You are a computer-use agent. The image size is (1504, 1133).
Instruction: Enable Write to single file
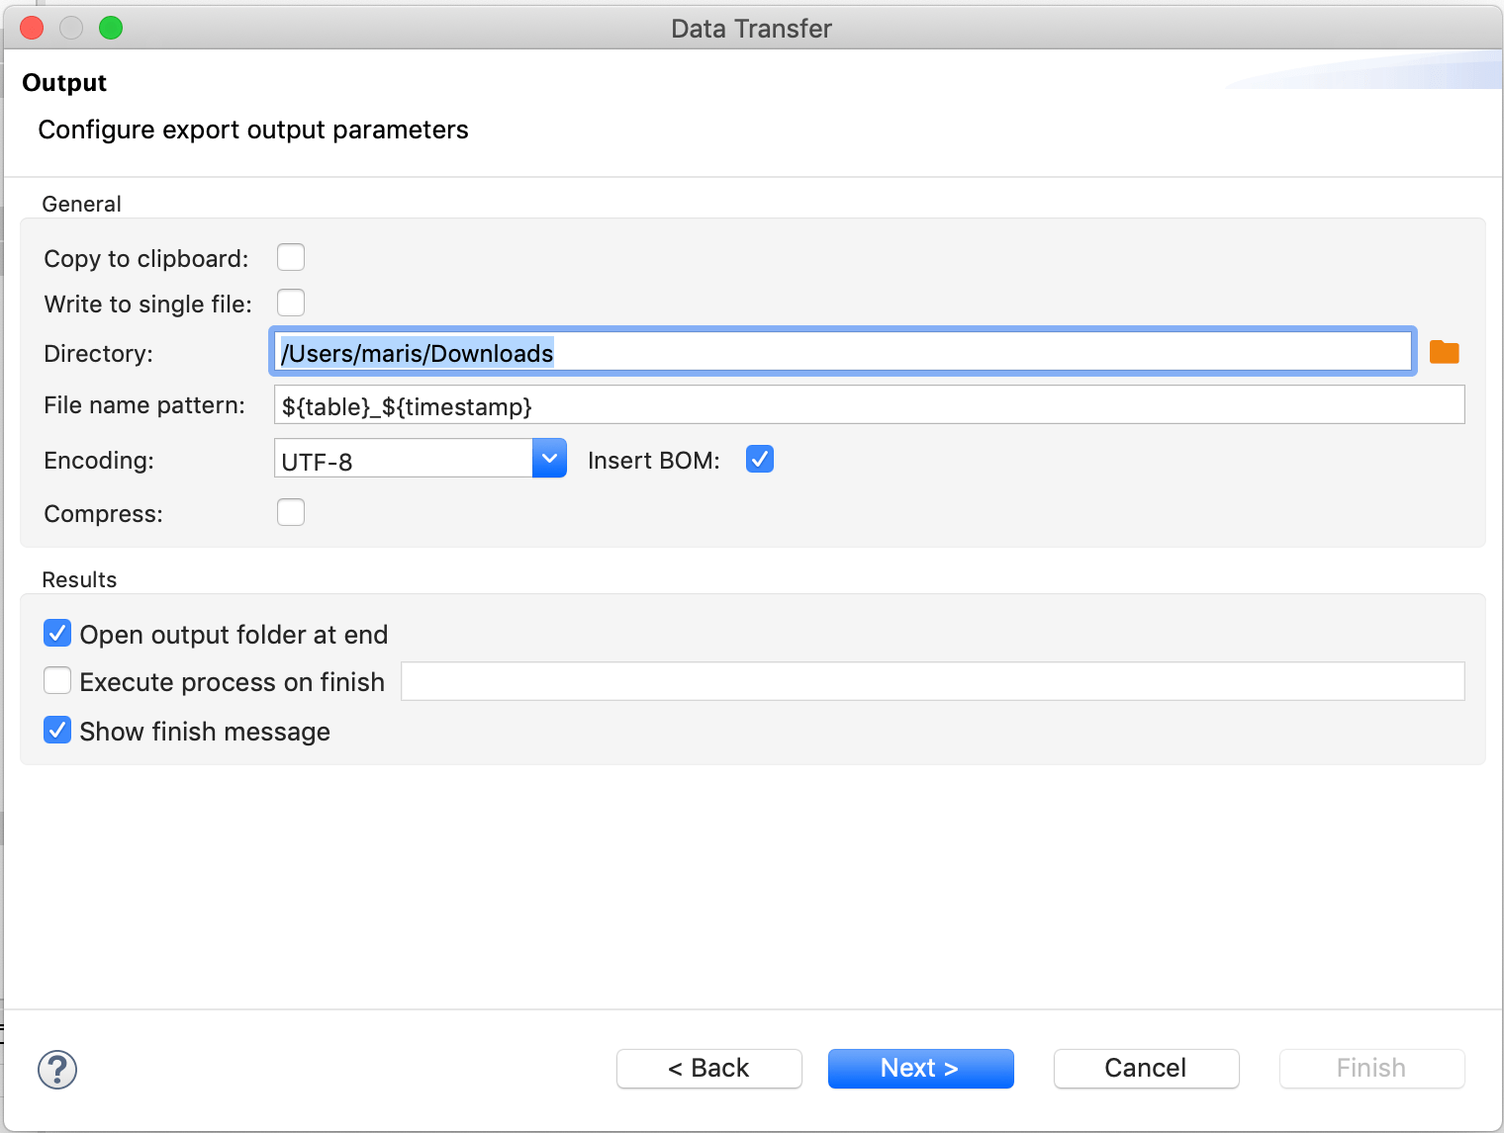(x=290, y=303)
